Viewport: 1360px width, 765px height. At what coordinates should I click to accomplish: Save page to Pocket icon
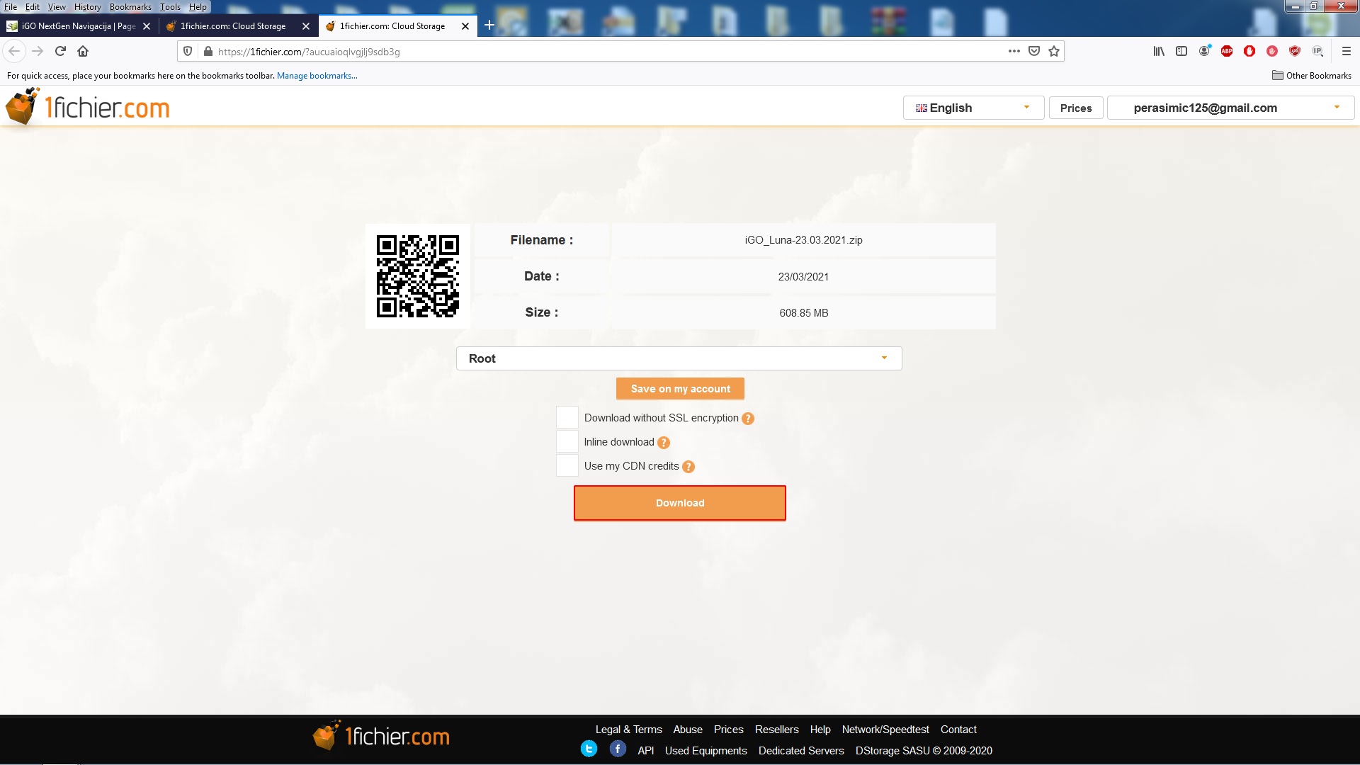click(1034, 51)
